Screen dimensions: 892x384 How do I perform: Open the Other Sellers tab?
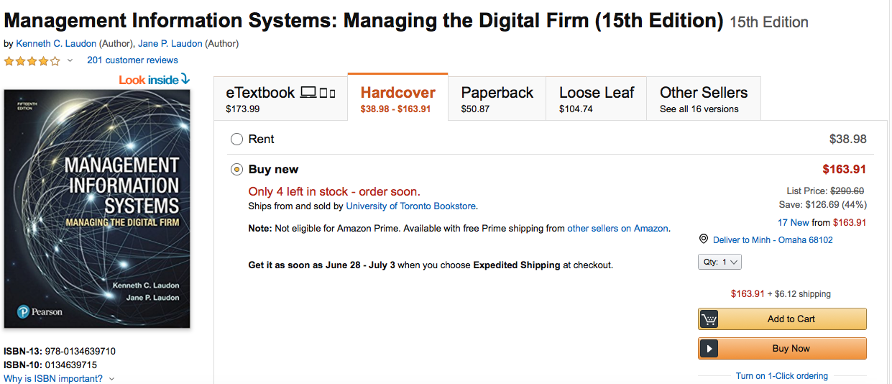pos(703,99)
